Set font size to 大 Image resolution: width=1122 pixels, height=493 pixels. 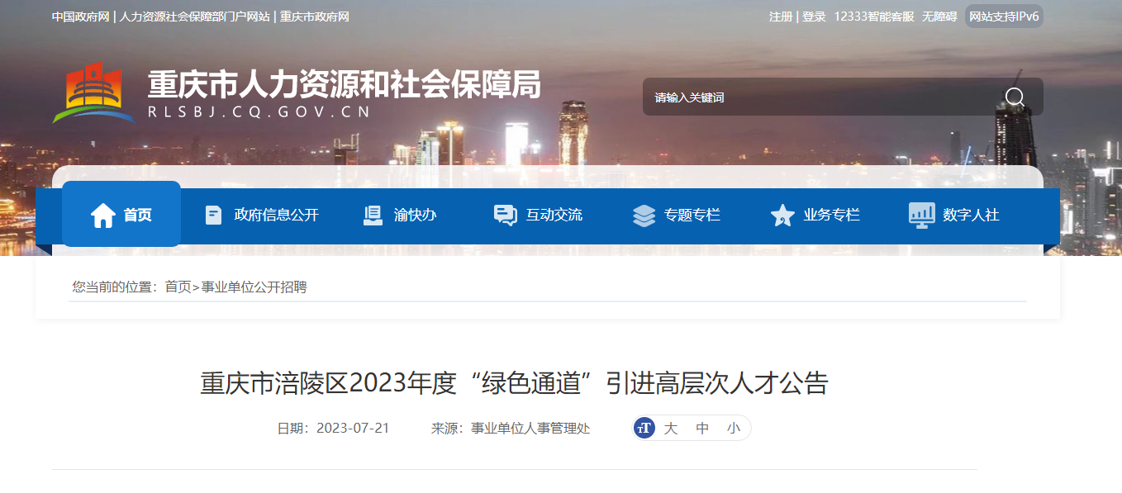(x=671, y=429)
